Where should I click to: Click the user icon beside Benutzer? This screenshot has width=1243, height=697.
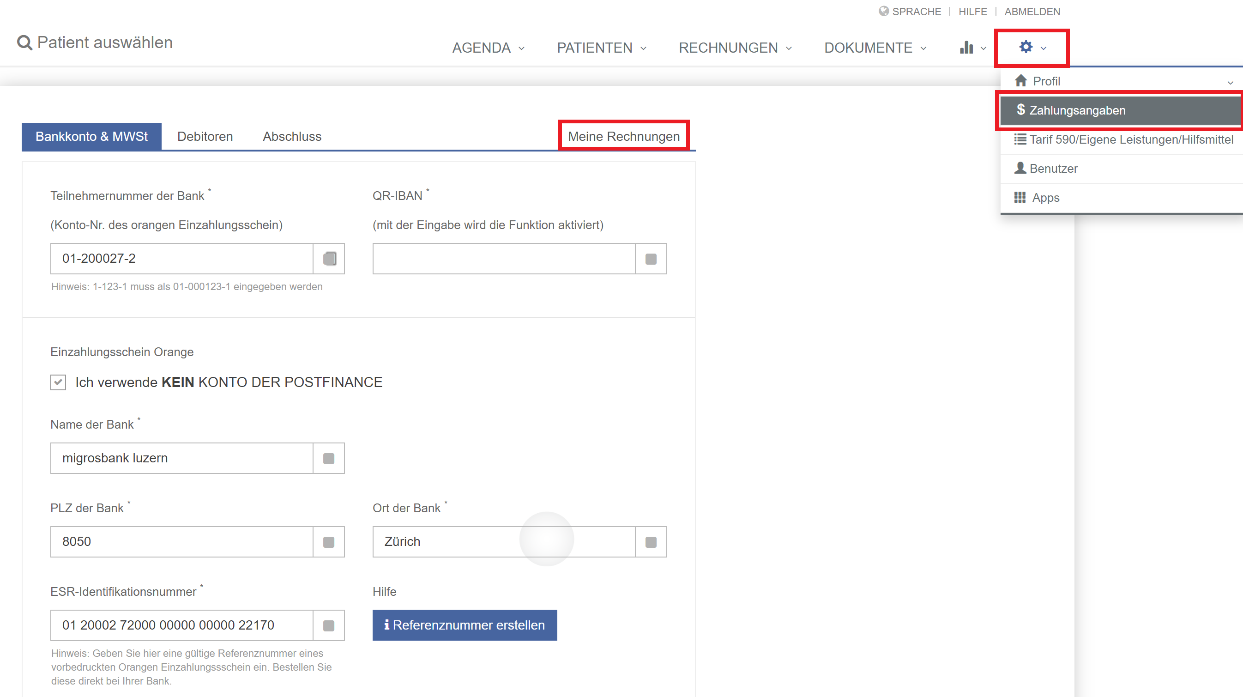click(1020, 168)
